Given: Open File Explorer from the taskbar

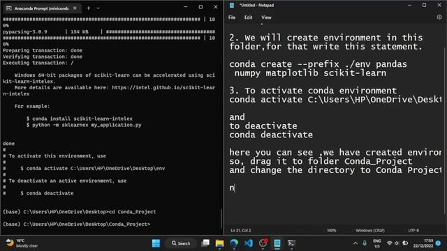Looking at the screenshot, I should pyautogui.click(x=219, y=243).
